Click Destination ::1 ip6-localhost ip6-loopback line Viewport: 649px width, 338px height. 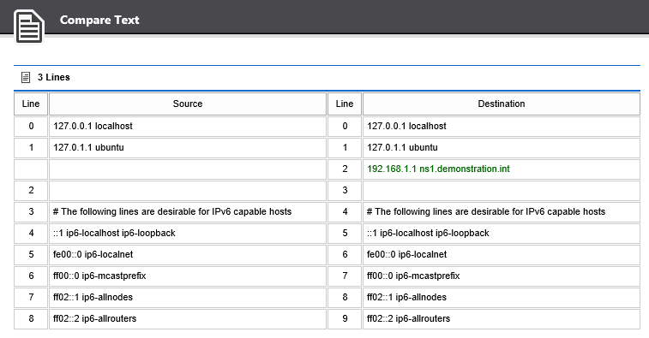(x=502, y=233)
